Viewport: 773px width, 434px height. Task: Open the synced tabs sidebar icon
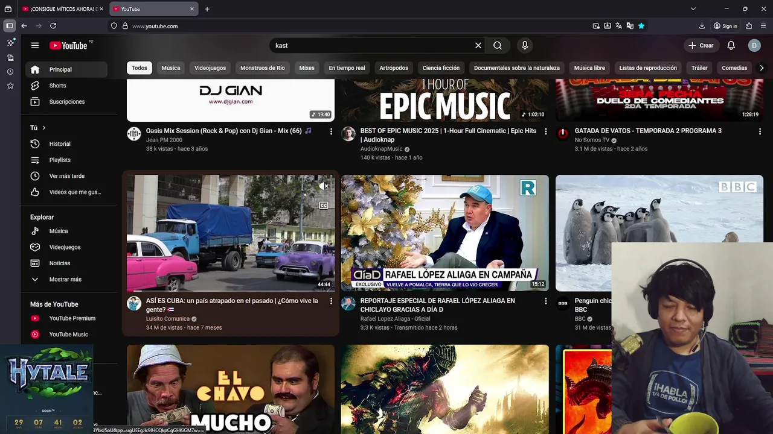(10, 57)
